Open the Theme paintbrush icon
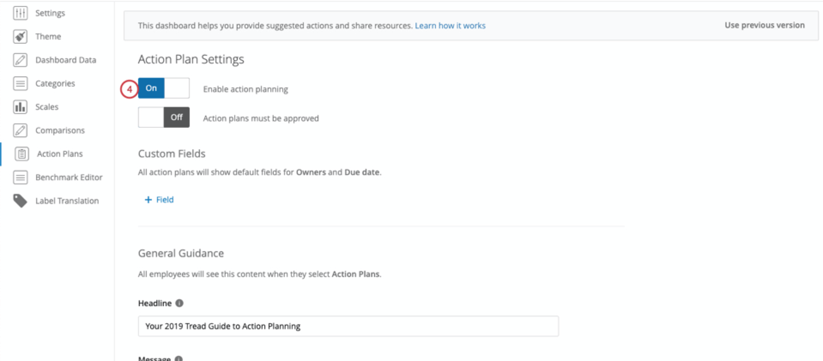Image resolution: width=823 pixels, height=361 pixels. click(x=20, y=36)
